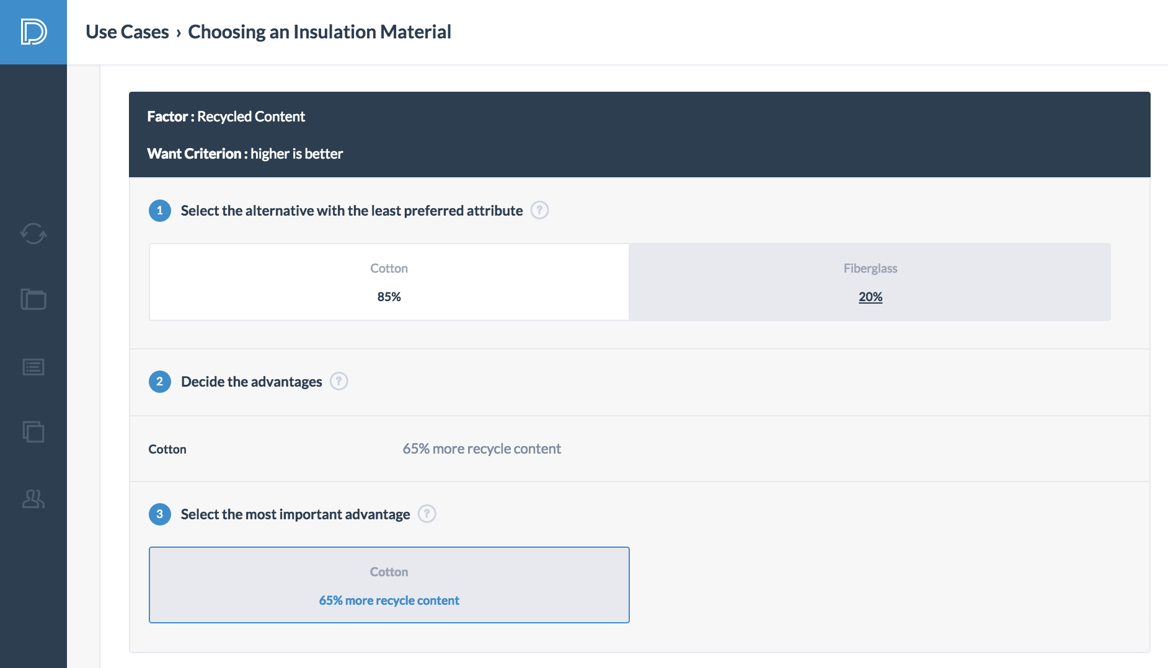Image resolution: width=1168 pixels, height=668 pixels.
Task: Click Select the most important advantage heading
Action: pyautogui.click(x=295, y=514)
